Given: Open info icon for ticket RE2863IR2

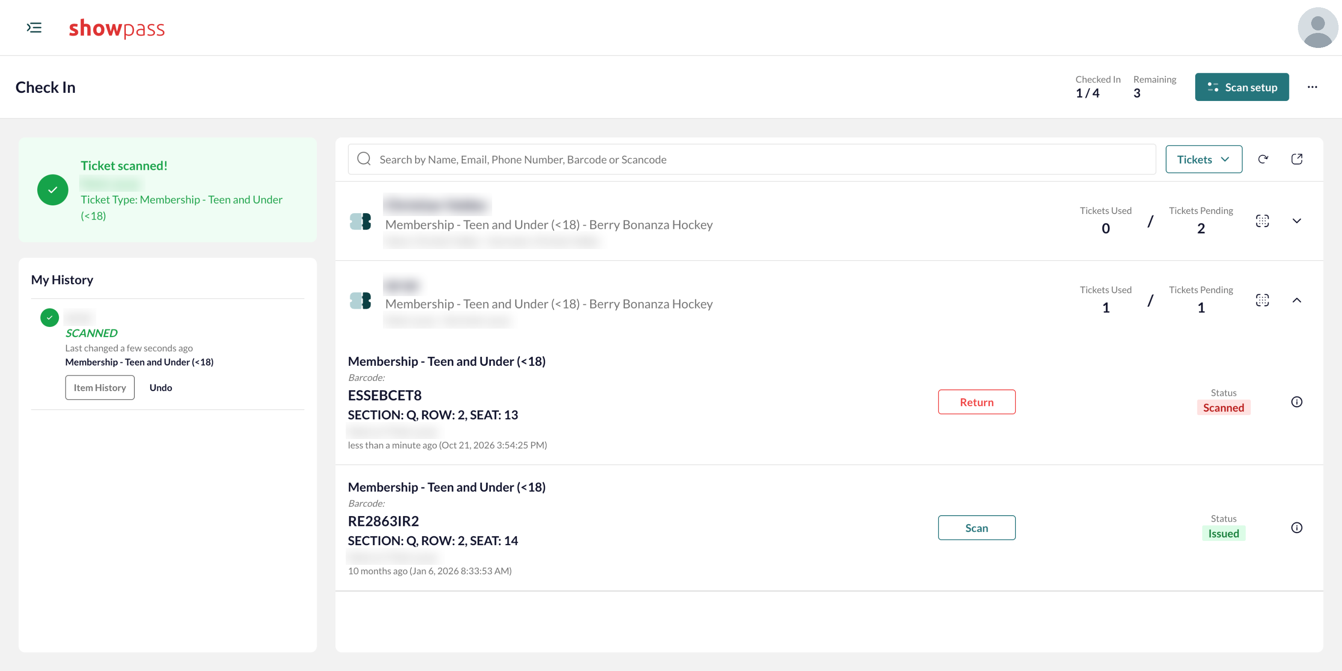Looking at the screenshot, I should coord(1297,528).
